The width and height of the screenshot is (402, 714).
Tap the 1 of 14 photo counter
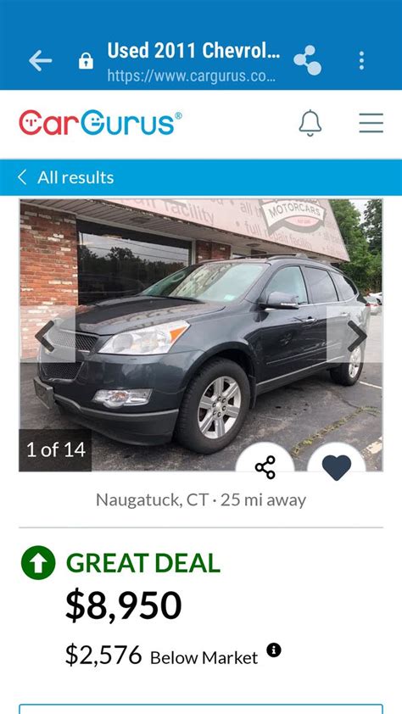pyautogui.click(x=55, y=450)
